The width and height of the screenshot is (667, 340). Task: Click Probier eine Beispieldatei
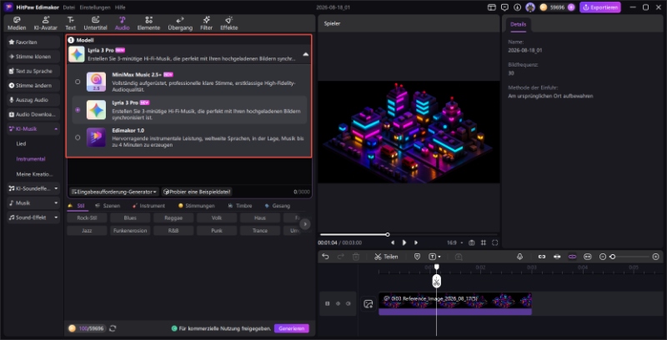(x=197, y=192)
